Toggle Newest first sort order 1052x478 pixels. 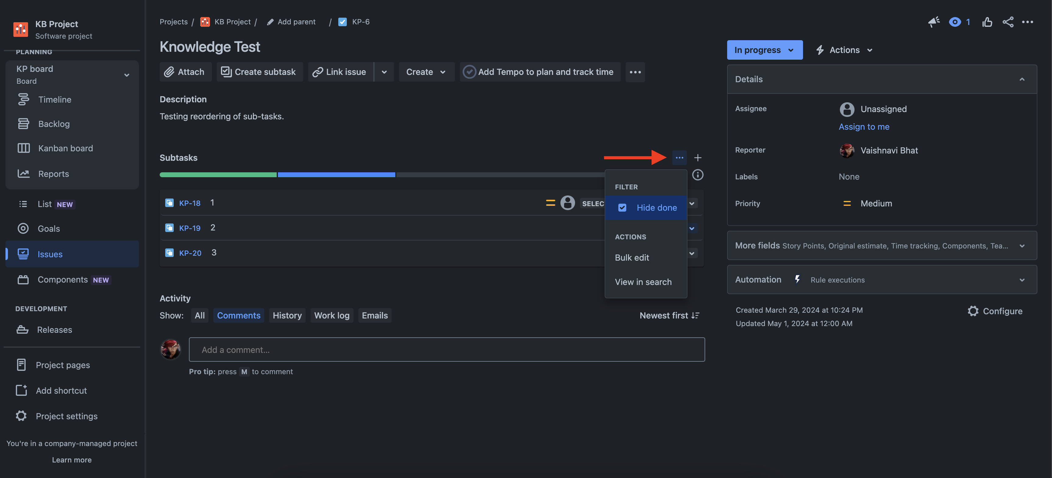point(669,315)
